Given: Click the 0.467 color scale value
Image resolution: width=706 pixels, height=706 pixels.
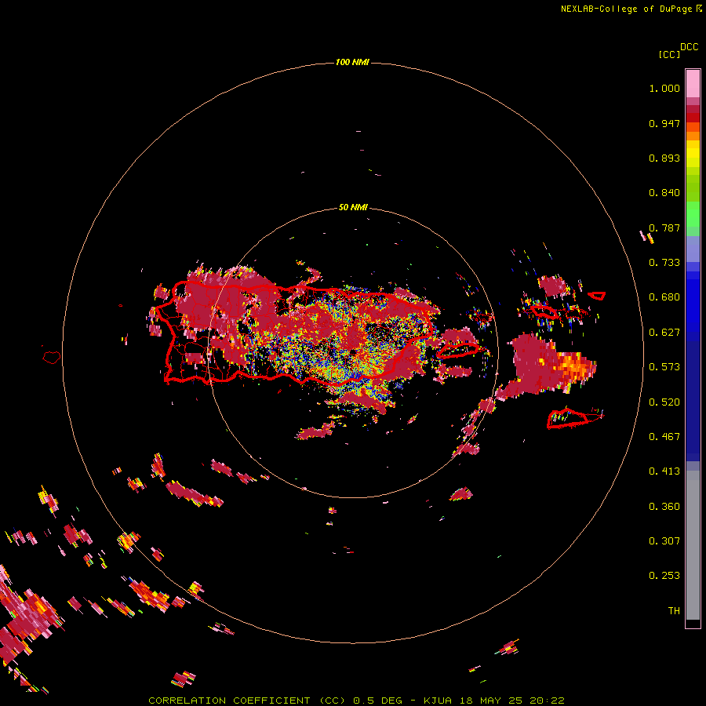Looking at the screenshot, I should click(664, 437).
